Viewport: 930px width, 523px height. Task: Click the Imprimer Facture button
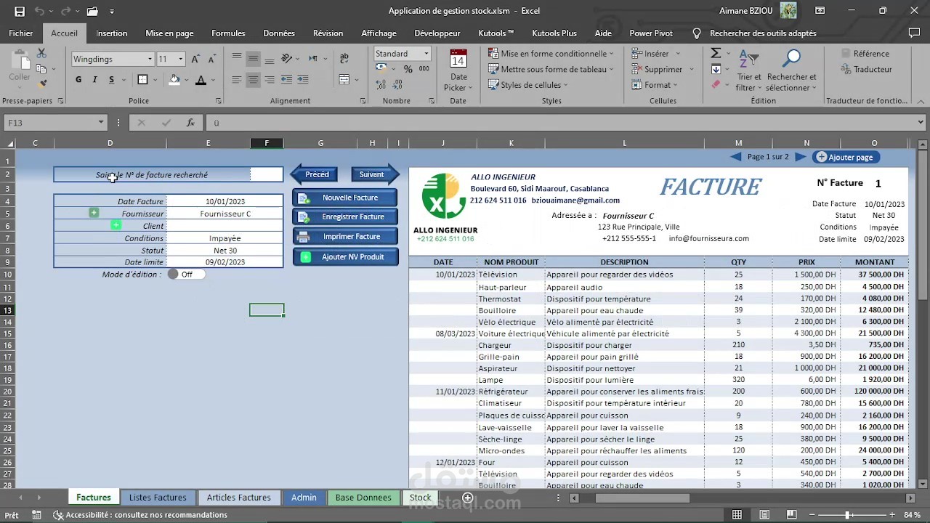coord(345,235)
